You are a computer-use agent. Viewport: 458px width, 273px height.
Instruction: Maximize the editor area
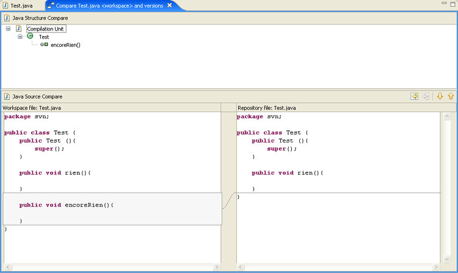[x=453, y=4]
